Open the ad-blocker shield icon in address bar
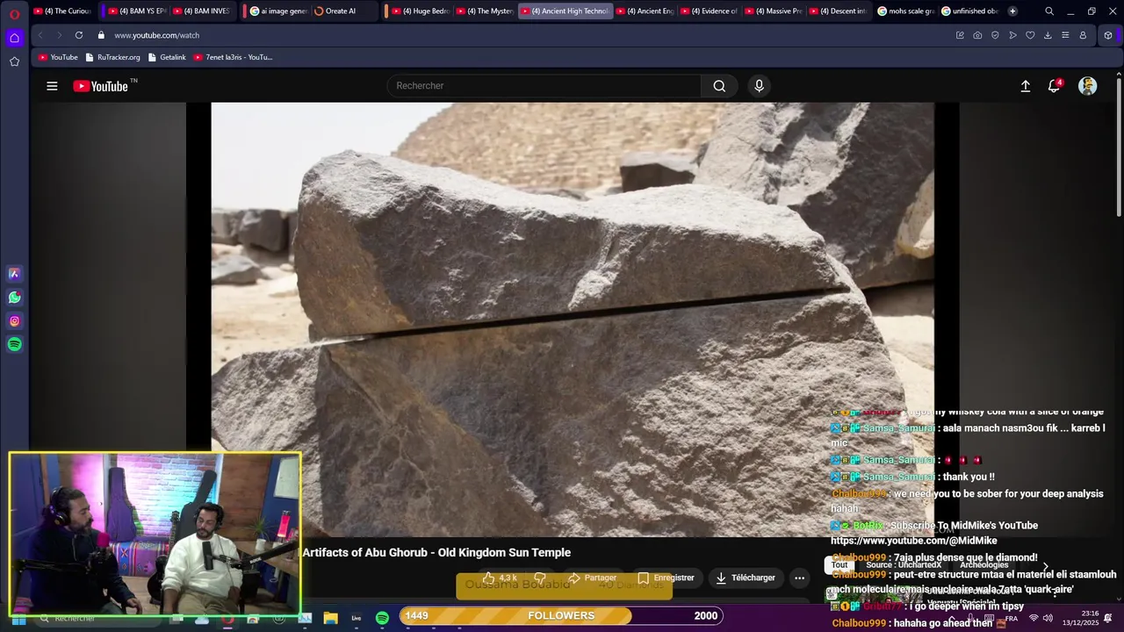 click(995, 35)
